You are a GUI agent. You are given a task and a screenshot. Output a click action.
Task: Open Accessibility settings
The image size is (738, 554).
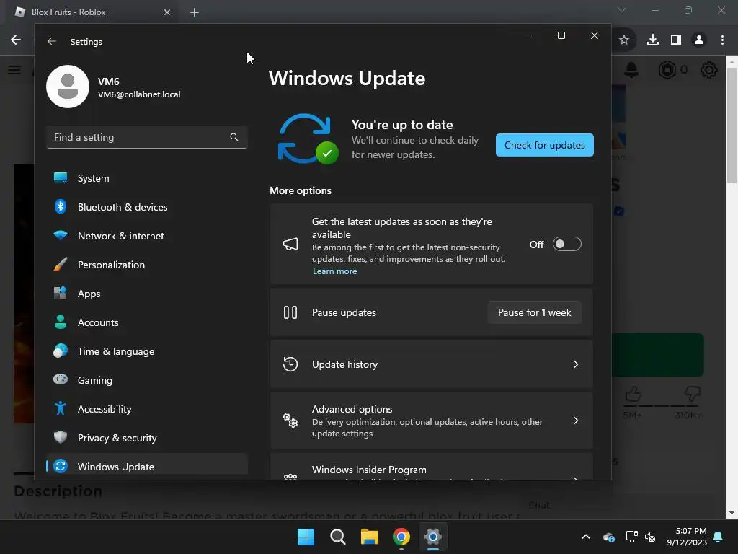coord(147,409)
